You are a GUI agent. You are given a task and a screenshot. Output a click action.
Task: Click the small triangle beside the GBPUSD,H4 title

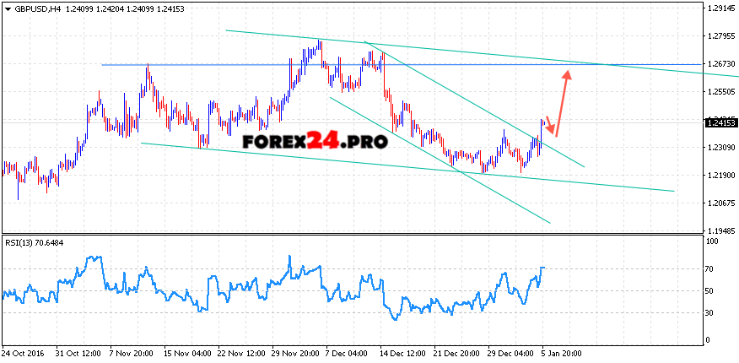(6, 8)
